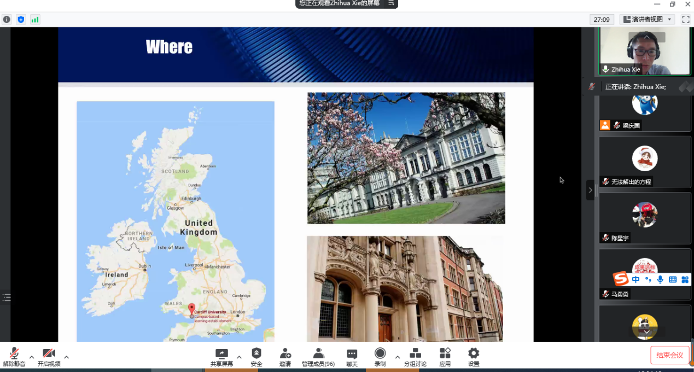Open screen-viewing menu in top banner
694x372 pixels.
[x=391, y=3]
